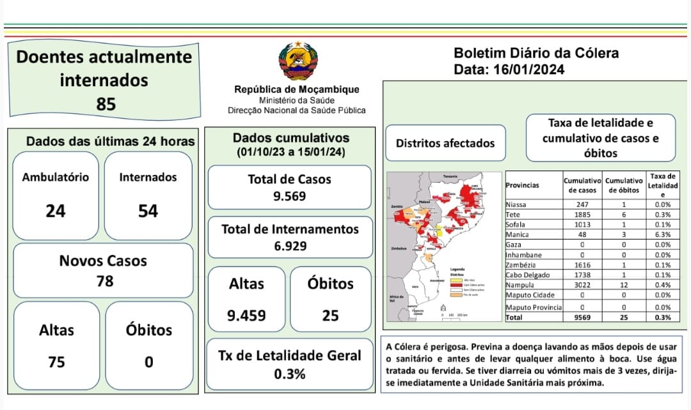
Task: Select the 'Maputo Cidade' row label
Action: pos(530,295)
